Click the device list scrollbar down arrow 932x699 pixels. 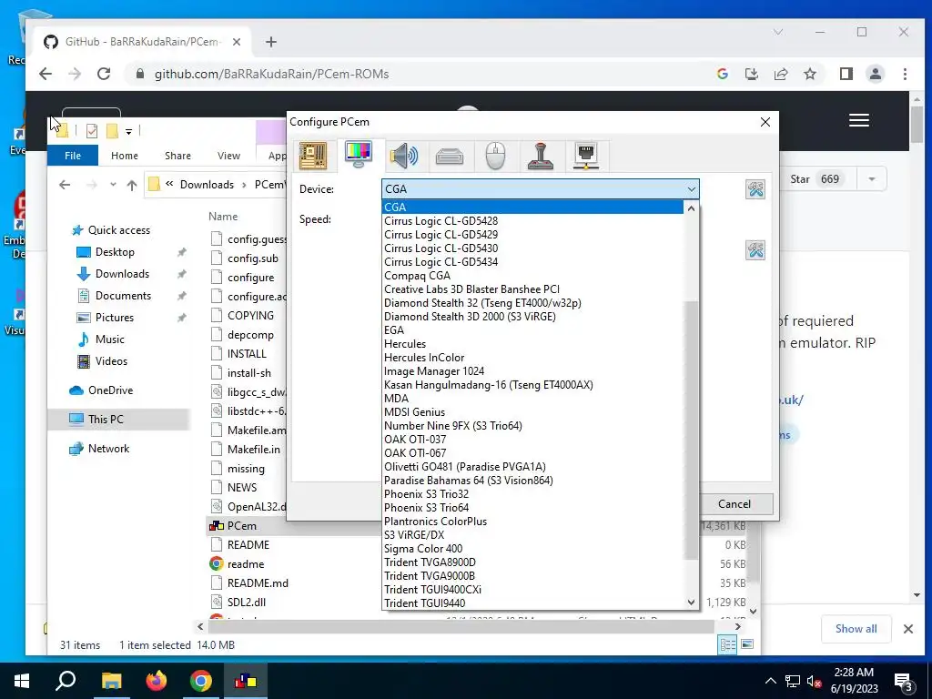pyautogui.click(x=691, y=603)
